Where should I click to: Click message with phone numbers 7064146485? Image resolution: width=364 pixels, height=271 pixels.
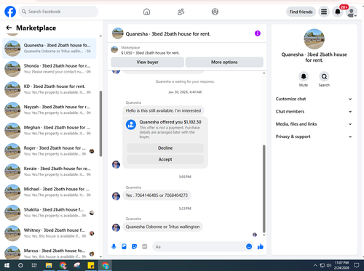[157, 195]
